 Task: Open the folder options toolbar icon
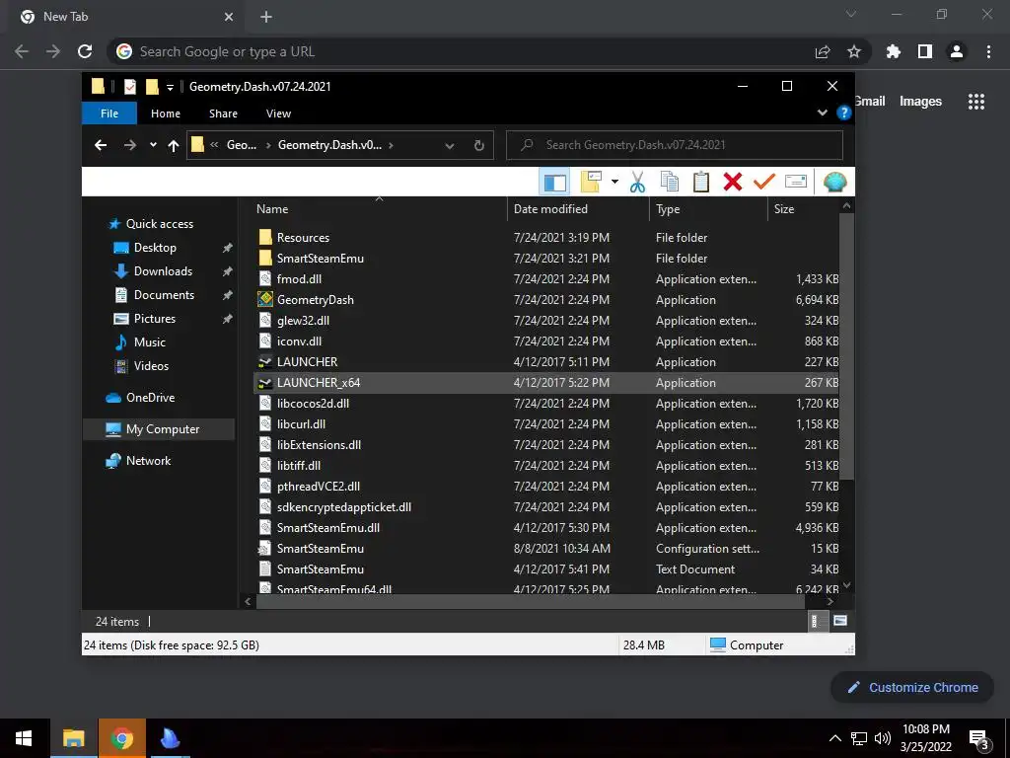click(591, 182)
